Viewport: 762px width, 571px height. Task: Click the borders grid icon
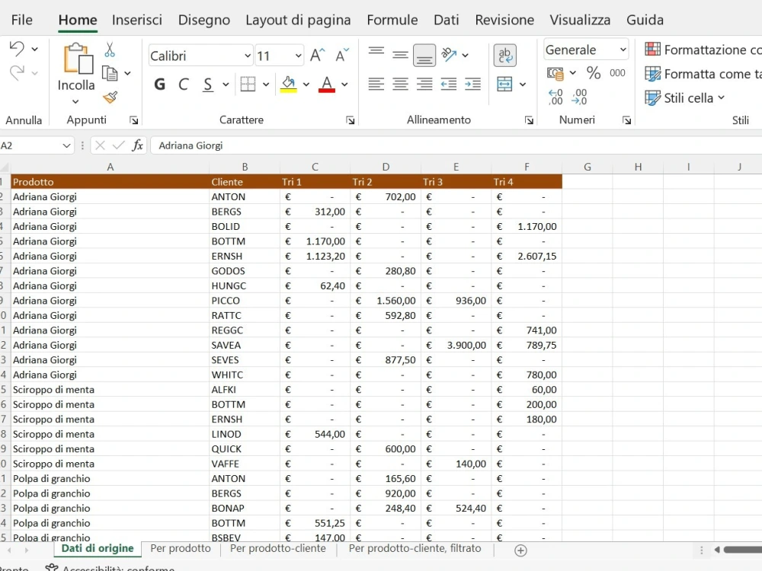click(248, 84)
